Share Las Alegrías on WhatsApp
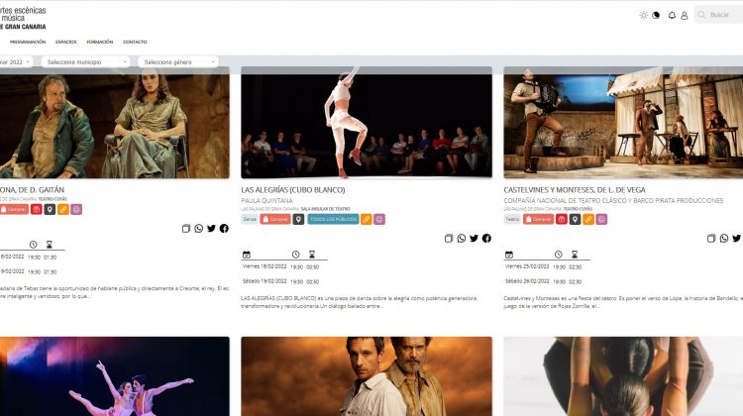Screen dimensions: 743x416 tap(462, 239)
